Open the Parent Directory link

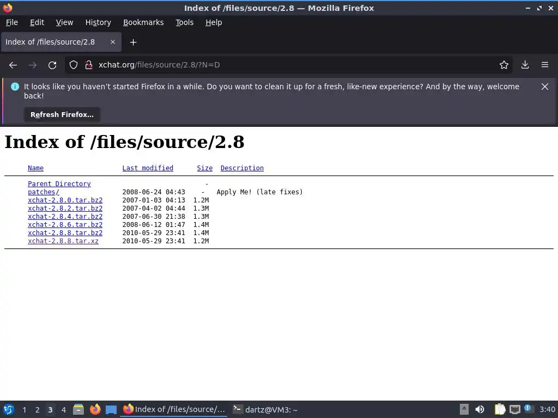[x=59, y=184]
